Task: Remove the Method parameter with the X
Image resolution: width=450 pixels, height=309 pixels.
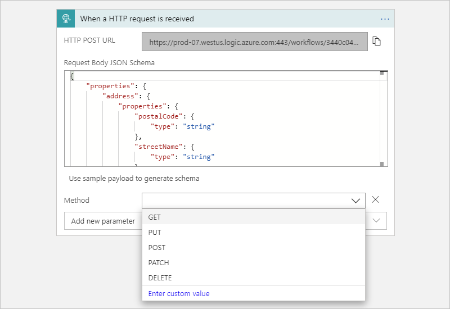Action: pyautogui.click(x=376, y=199)
